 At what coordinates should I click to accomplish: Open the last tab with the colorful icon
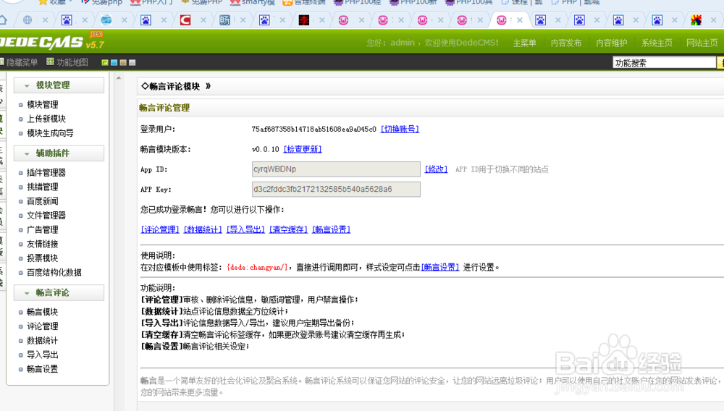[696, 20]
